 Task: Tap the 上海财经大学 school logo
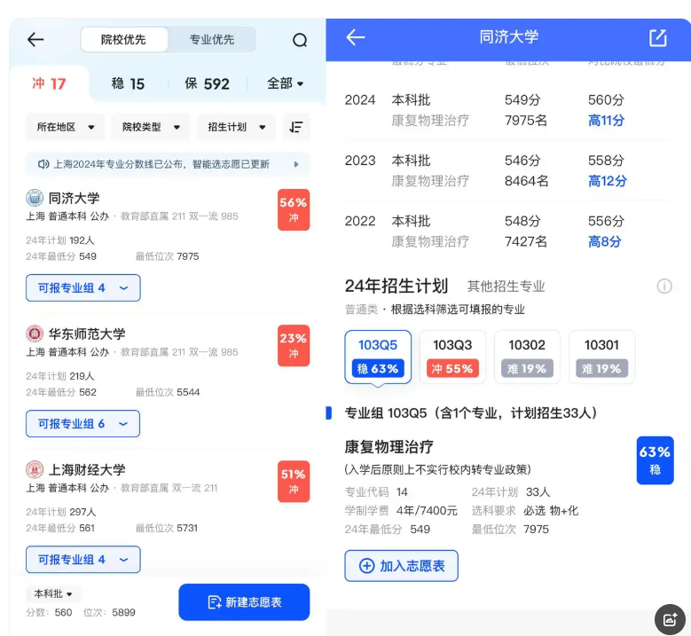pyautogui.click(x=35, y=469)
